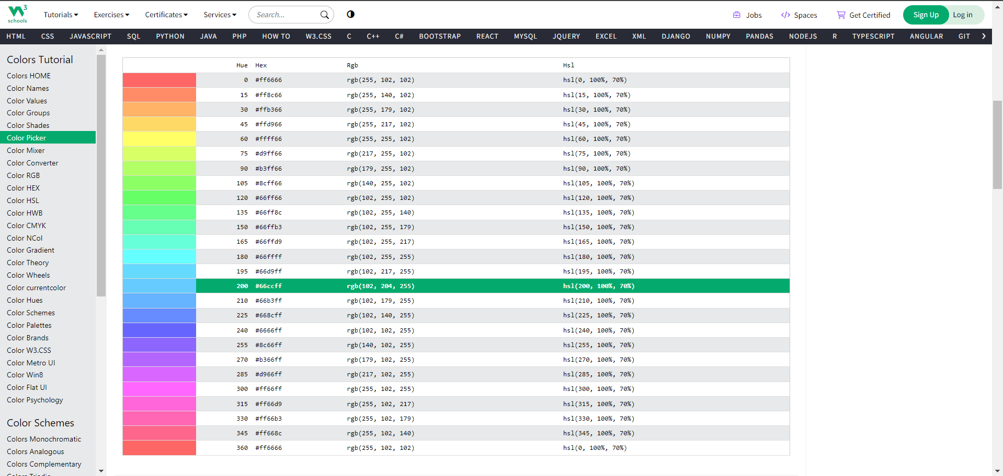Select JAVASCRIPT in the top navigation bar
The width and height of the screenshot is (1003, 476).
point(90,36)
